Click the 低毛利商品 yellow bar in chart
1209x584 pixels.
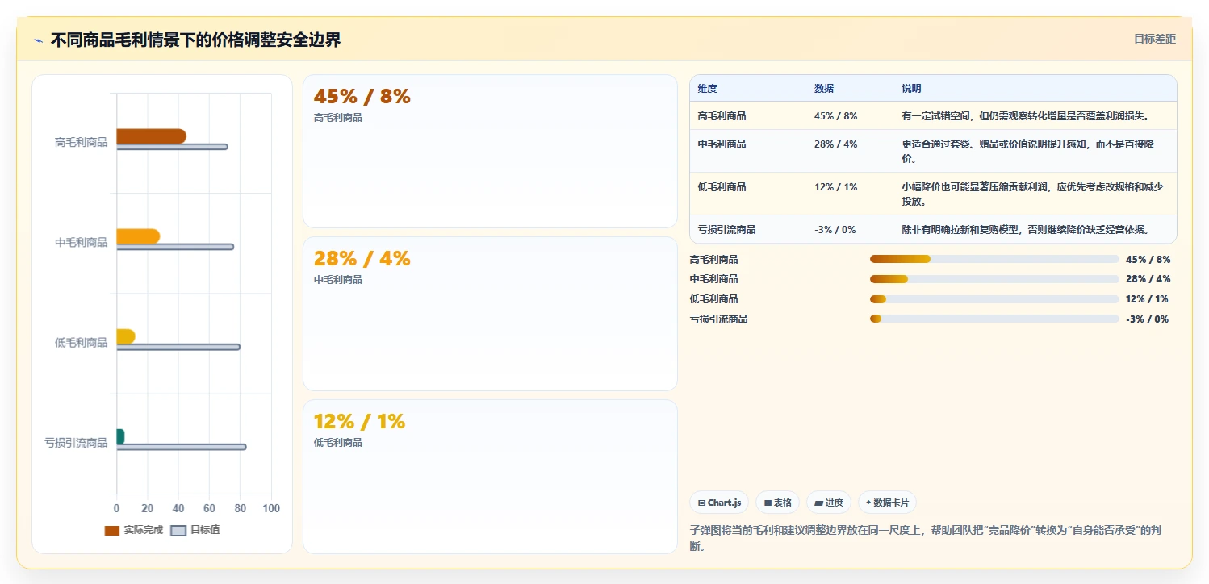click(x=126, y=336)
